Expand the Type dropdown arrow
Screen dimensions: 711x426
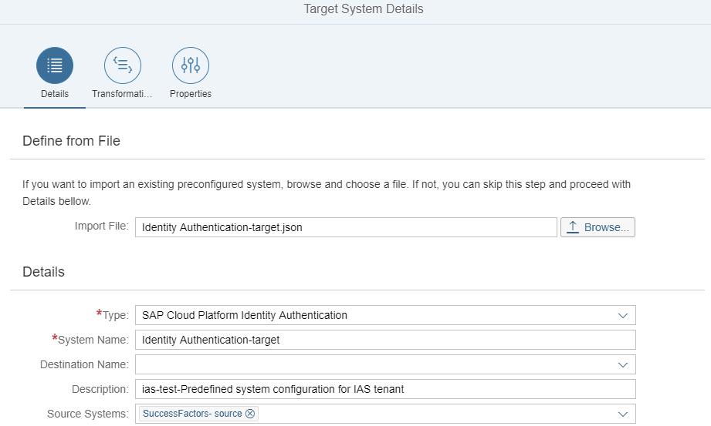(x=623, y=316)
